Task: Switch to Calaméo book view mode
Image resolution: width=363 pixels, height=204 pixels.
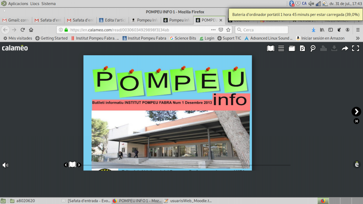Action: (x=270, y=49)
